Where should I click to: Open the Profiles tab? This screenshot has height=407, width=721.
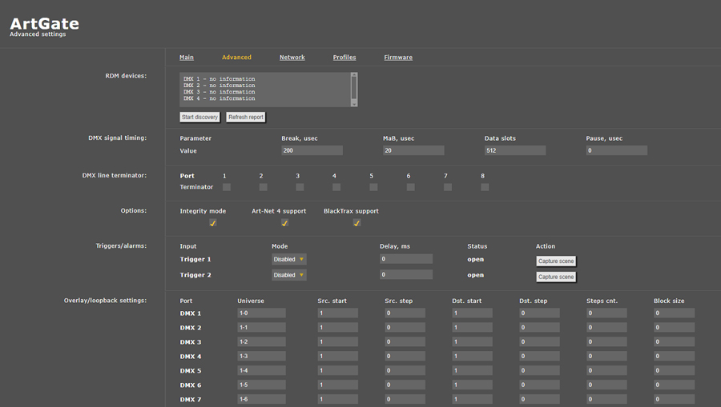point(344,58)
